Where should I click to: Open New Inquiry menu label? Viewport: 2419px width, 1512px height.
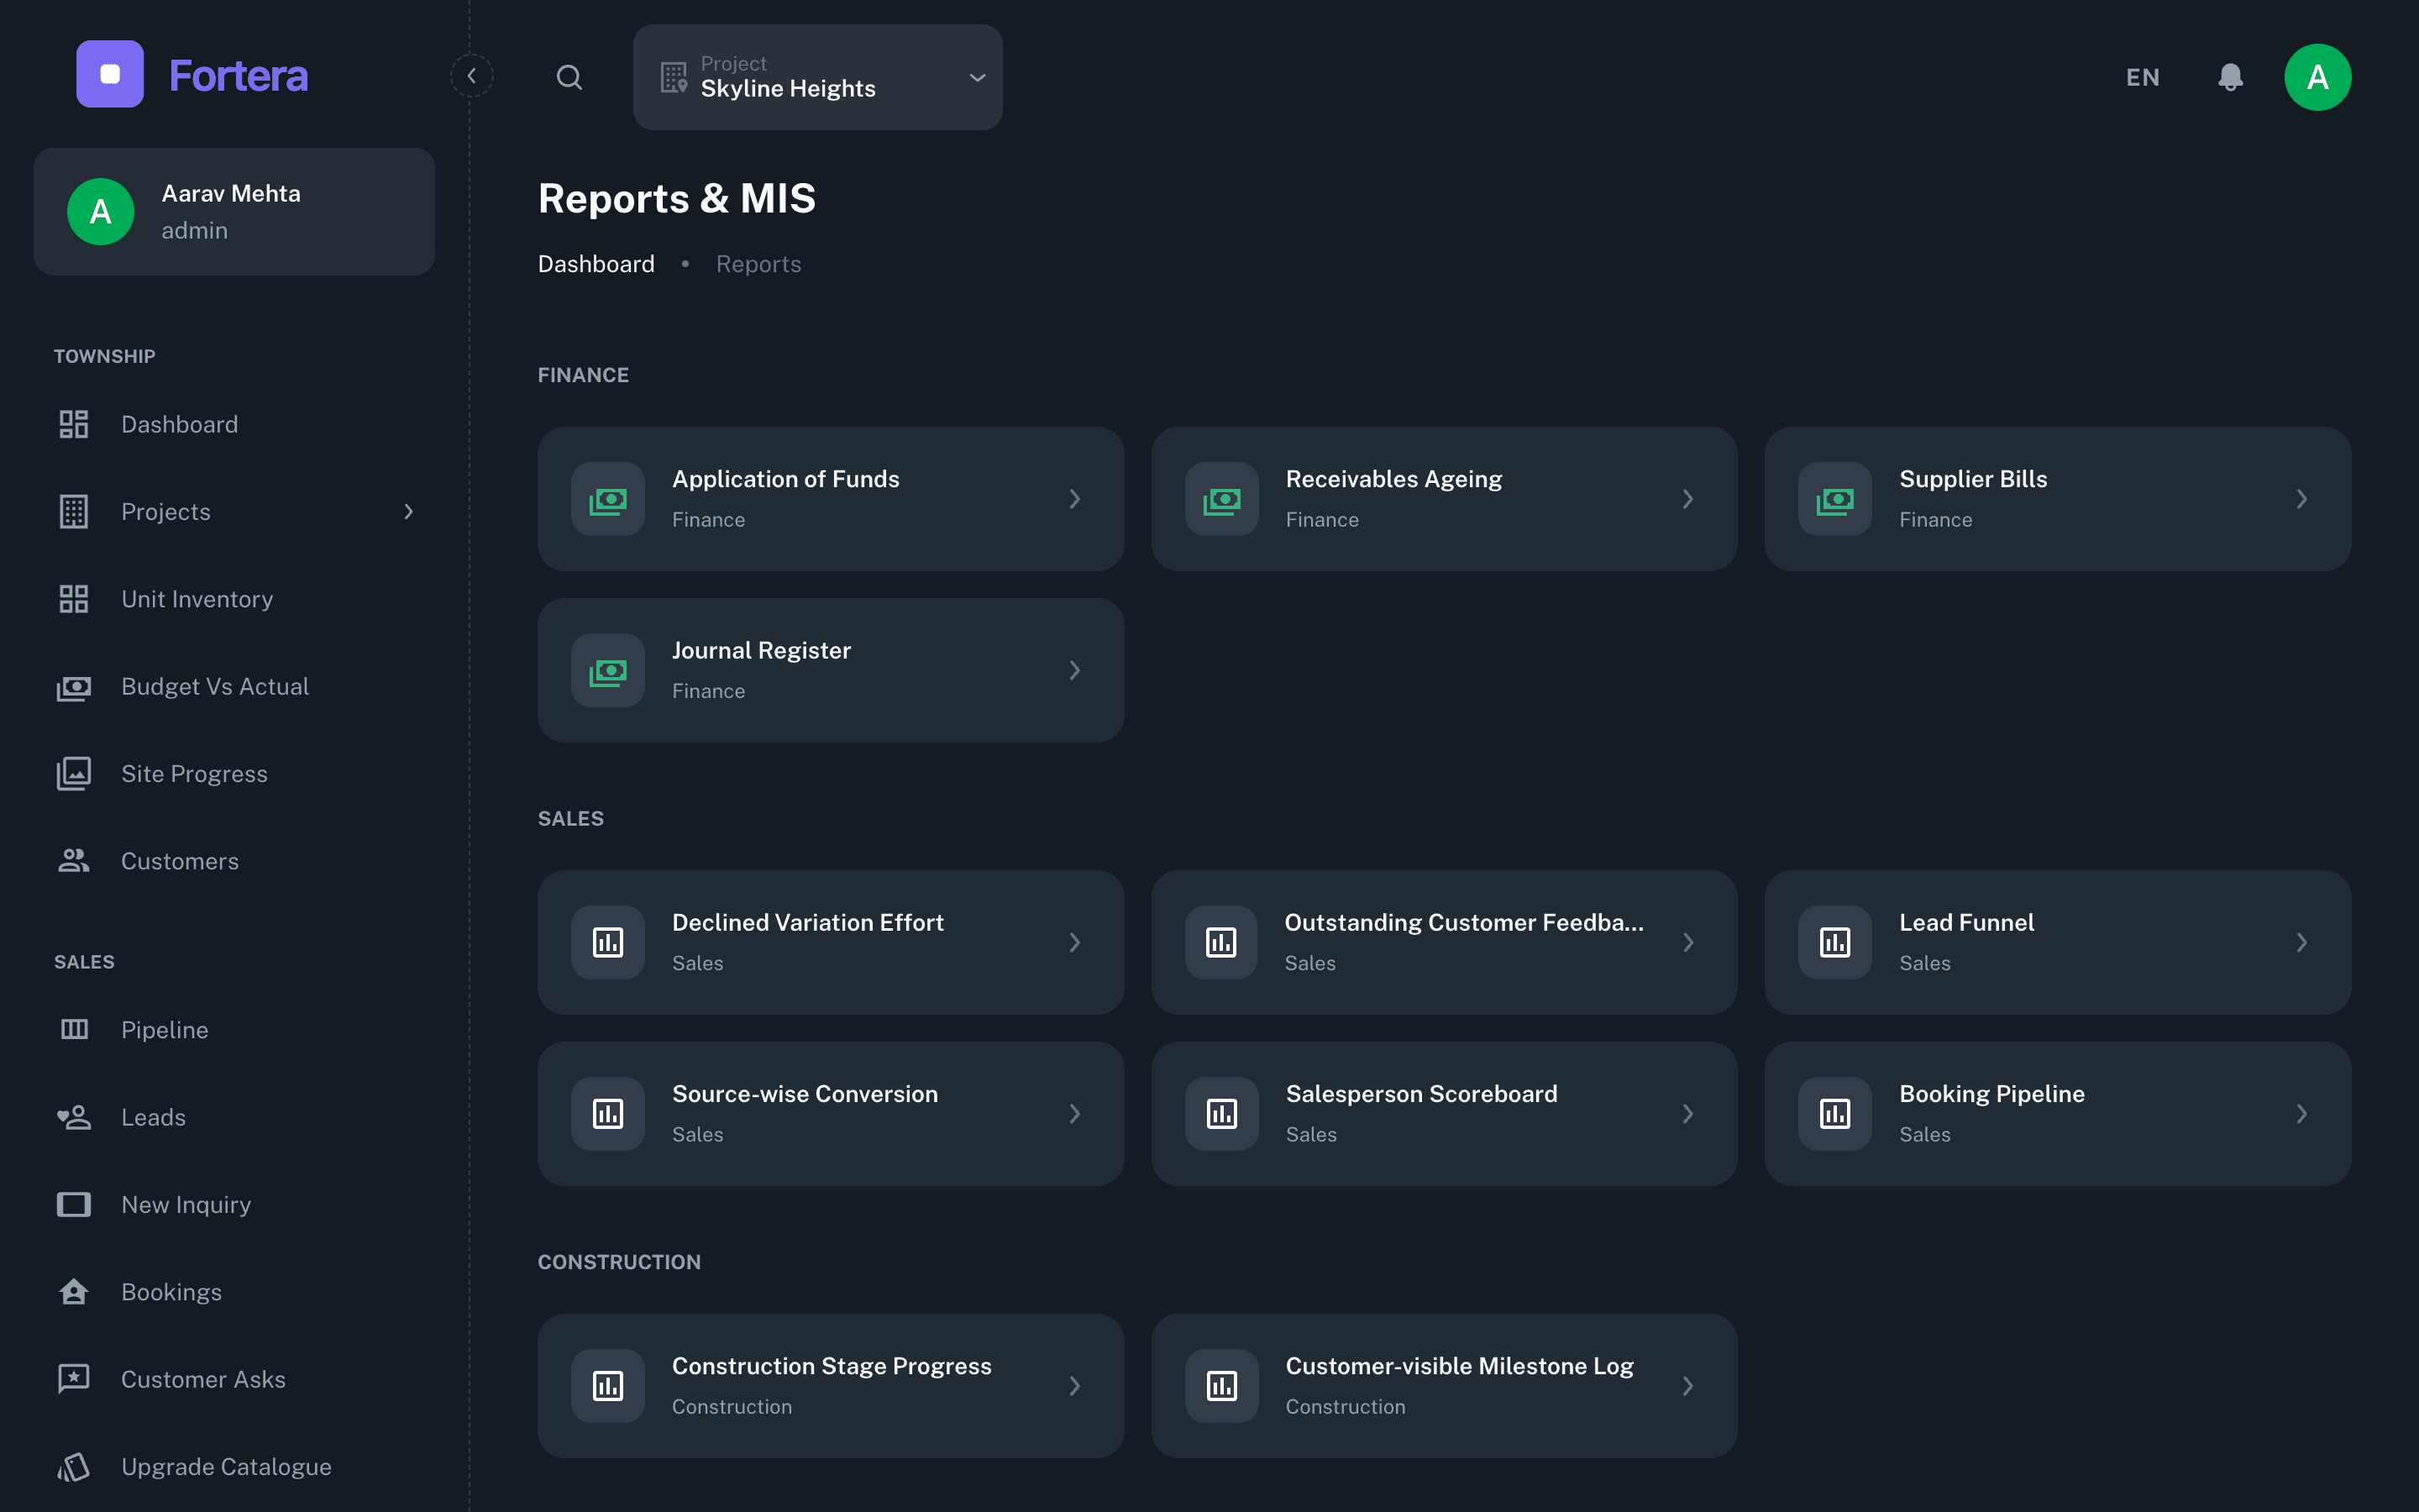(186, 1204)
